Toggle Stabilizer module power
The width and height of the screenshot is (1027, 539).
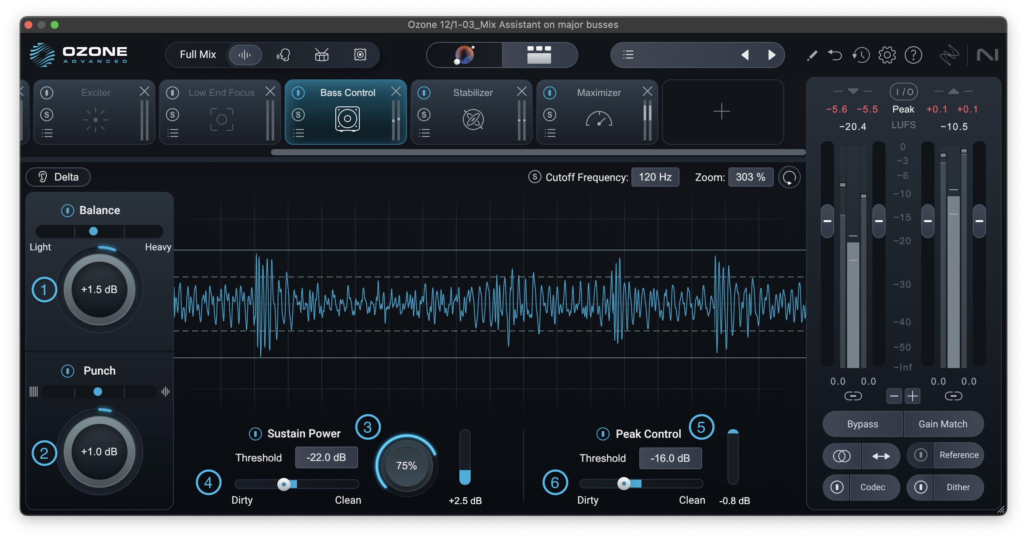pyautogui.click(x=424, y=92)
